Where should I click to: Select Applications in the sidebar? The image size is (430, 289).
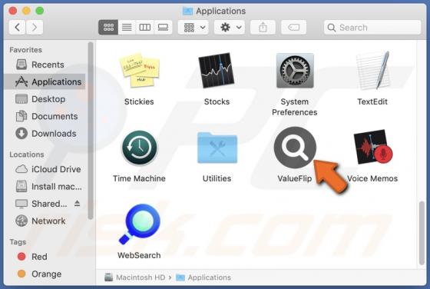(x=45, y=81)
